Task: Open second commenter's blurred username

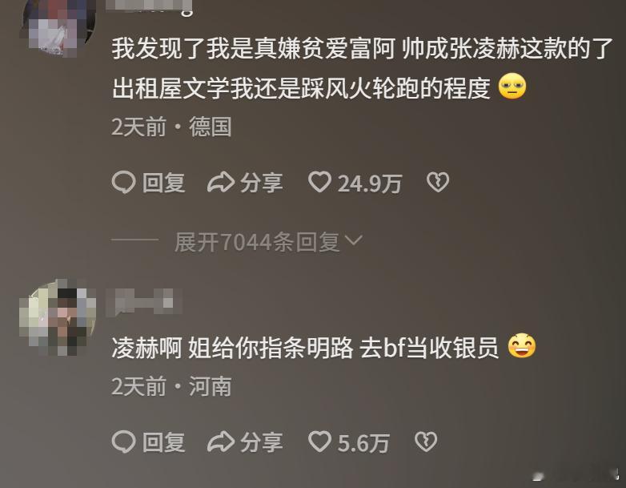Action: [x=145, y=301]
